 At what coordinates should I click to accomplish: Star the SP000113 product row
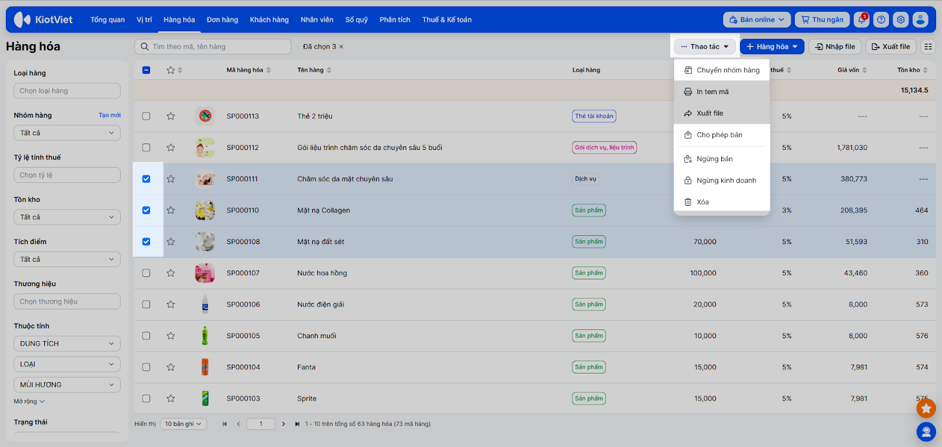pyautogui.click(x=171, y=116)
